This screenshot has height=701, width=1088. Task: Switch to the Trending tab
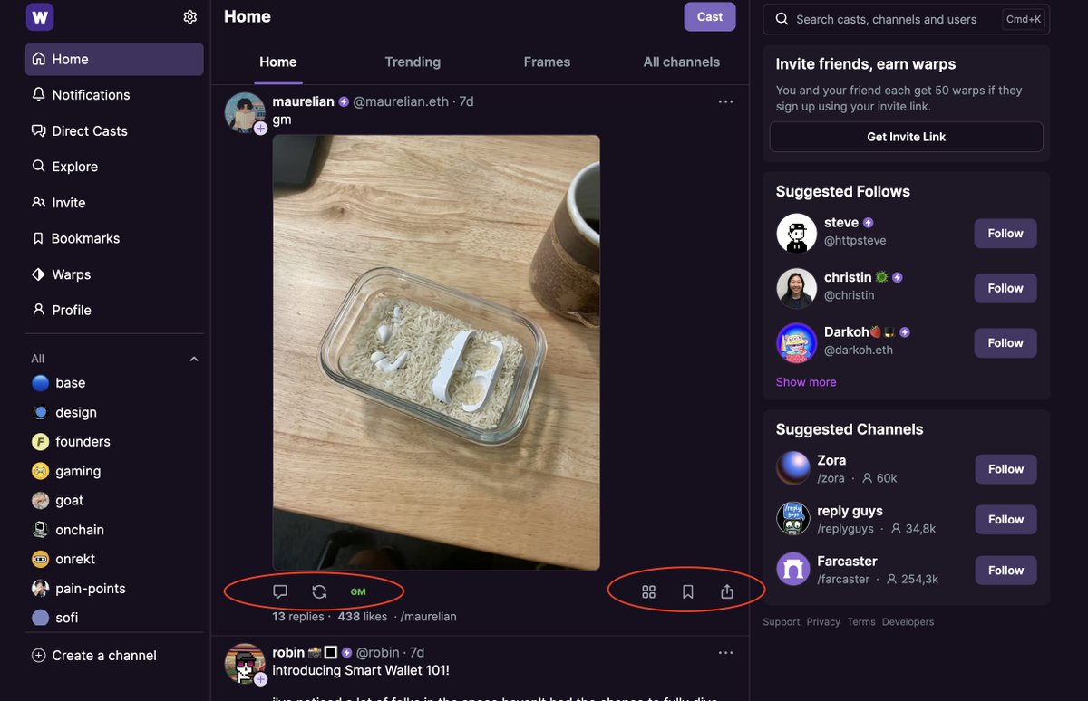click(x=413, y=62)
